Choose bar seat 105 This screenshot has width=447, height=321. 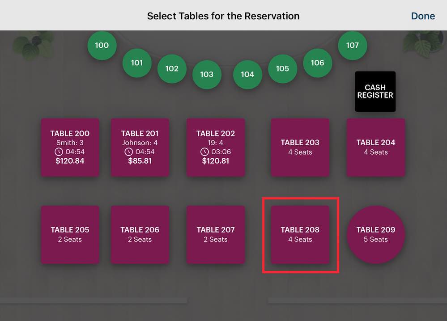coord(282,69)
